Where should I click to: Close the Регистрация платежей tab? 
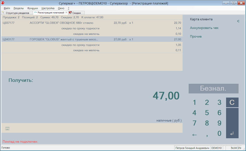tap(66, 13)
